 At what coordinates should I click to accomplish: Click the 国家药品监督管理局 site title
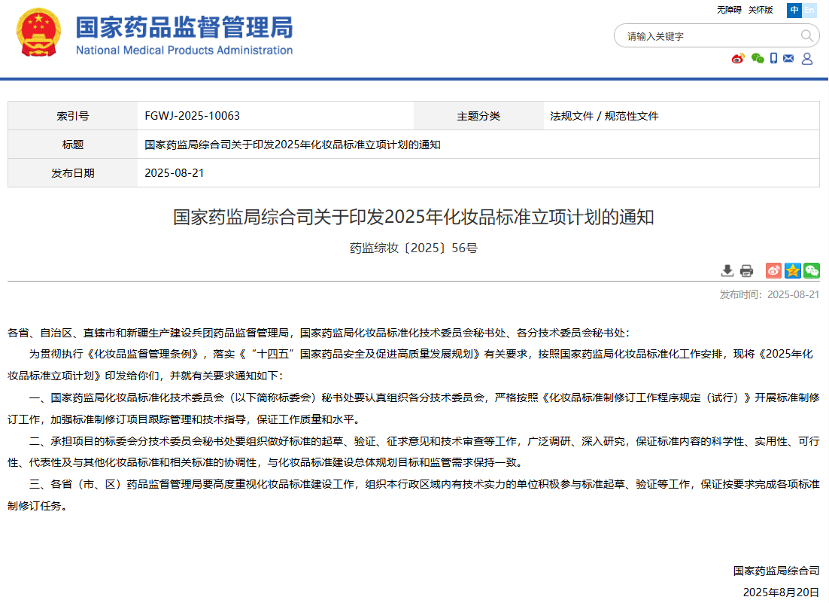click(x=184, y=27)
